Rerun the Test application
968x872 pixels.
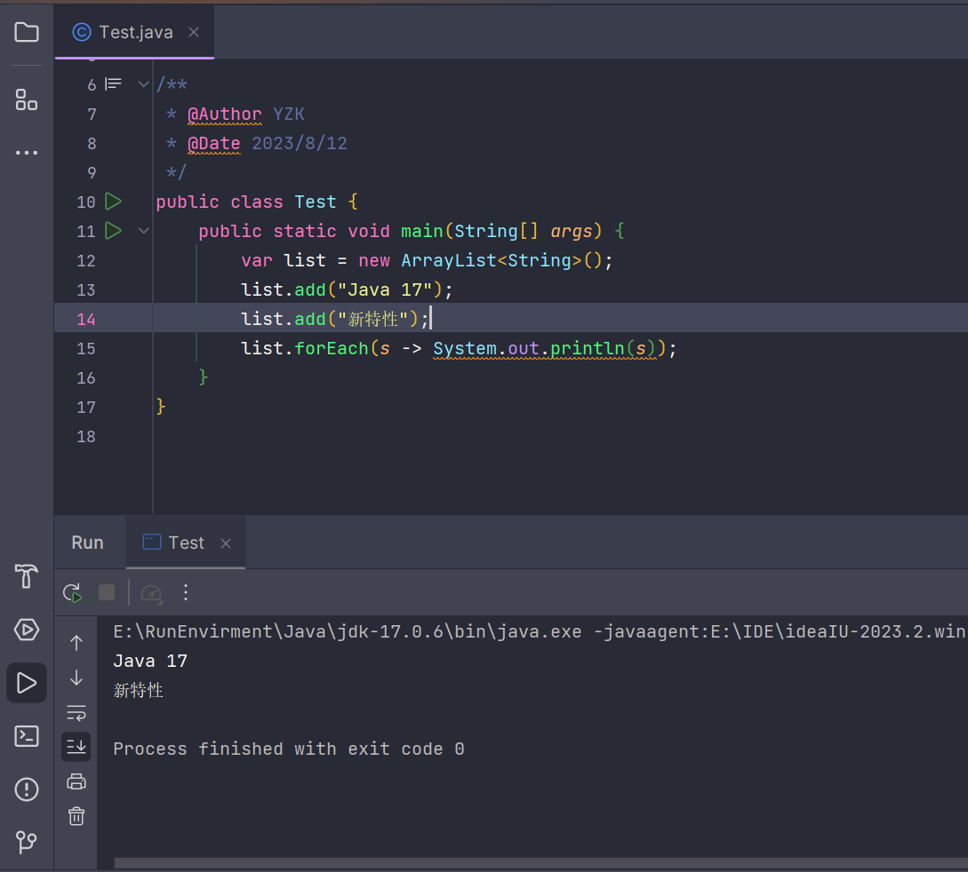coord(72,592)
